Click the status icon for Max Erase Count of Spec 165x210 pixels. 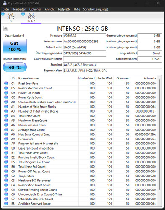point(6,134)
